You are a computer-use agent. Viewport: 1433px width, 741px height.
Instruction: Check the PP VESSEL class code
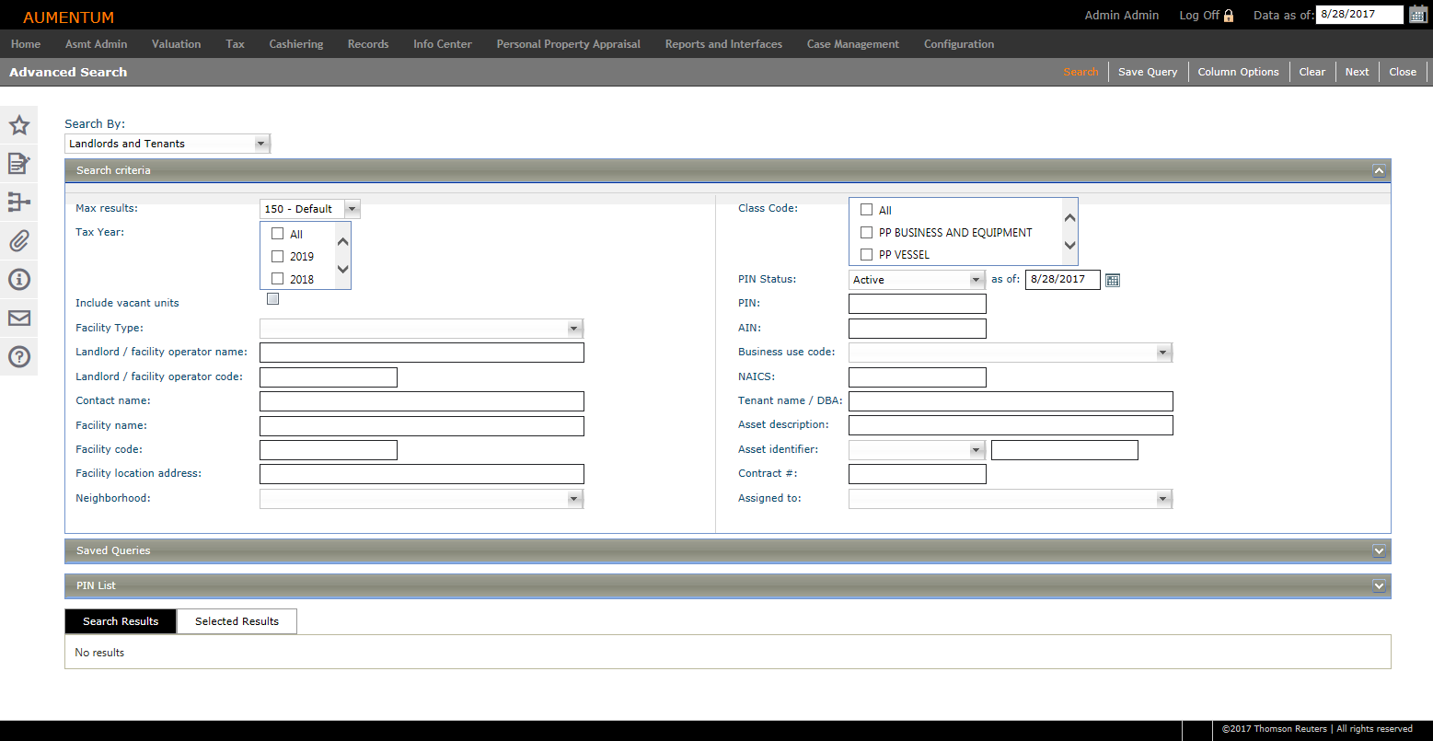pos(866,255)
